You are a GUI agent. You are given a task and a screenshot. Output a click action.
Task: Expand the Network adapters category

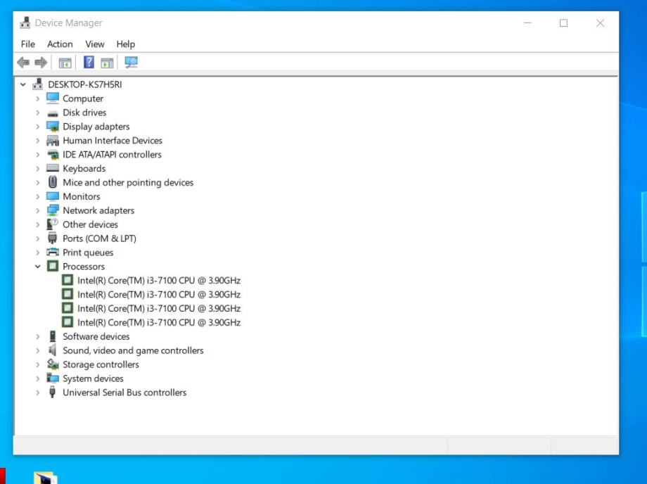coord(37,211)
